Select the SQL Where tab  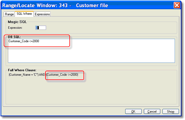click(24, 14)
